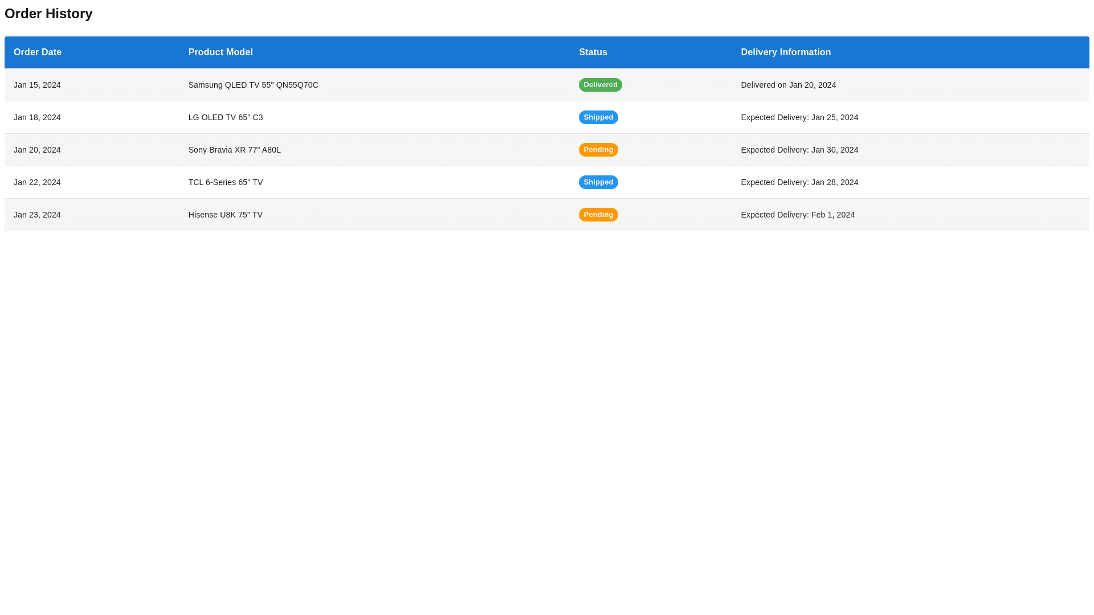Sort by the Product Model column header

(221, 52)
